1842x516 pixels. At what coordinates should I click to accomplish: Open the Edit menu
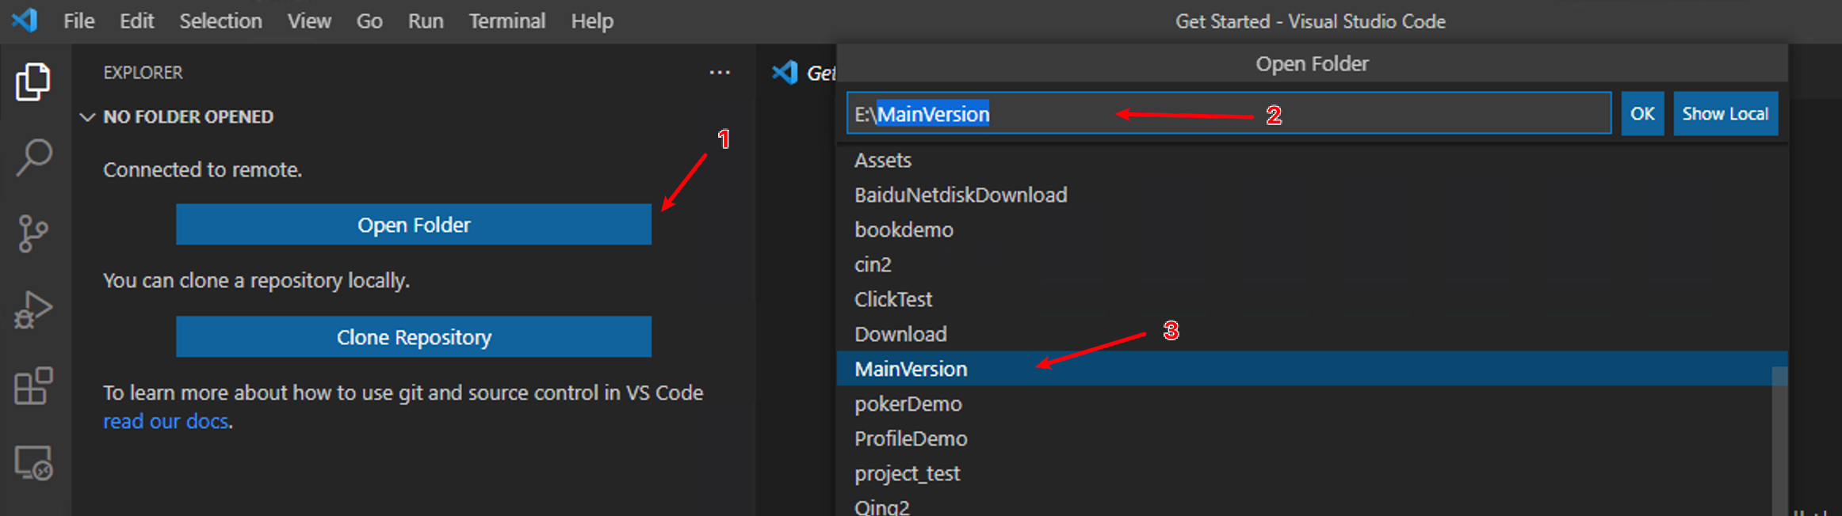(136, 21)
